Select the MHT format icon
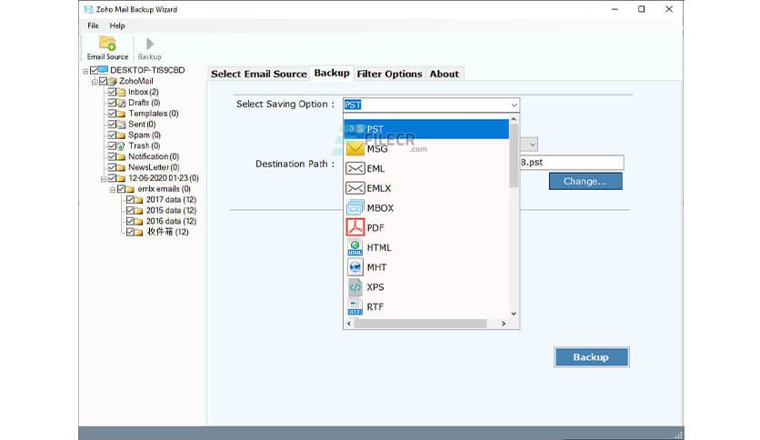The width and height of the screenshot is (760, 440). tap(355, 267)
